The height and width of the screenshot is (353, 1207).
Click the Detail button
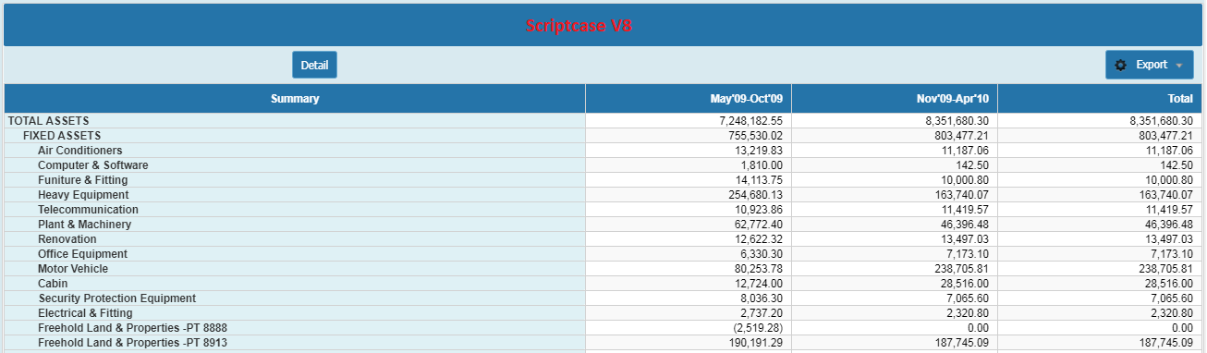[x=314, y=65]
